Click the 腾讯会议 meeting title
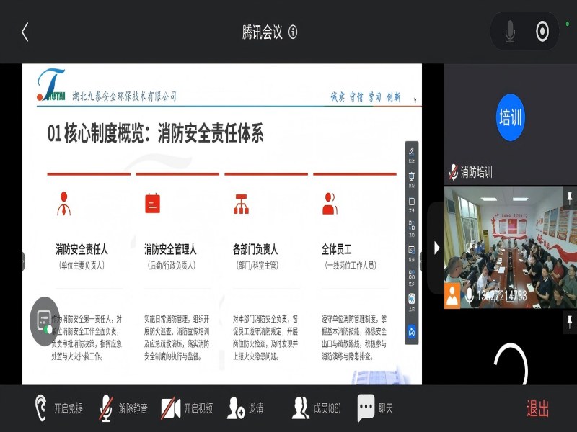This screenshot has width=577, height=432. point(262,32)
